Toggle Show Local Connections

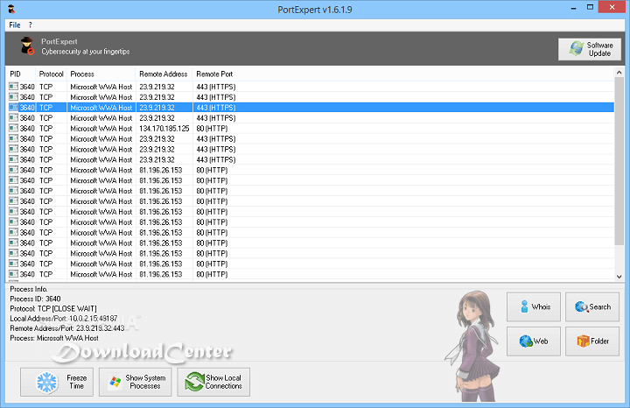pyautogui.click(x=213, y=382)
